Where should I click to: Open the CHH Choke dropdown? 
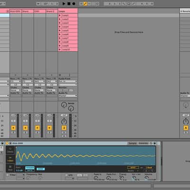(40, 90)
